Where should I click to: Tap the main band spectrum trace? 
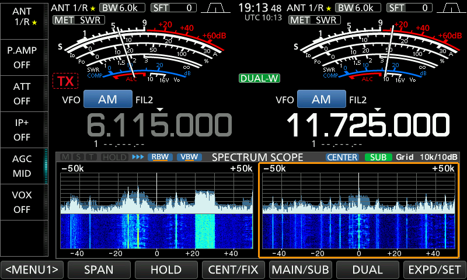point(156,193)
